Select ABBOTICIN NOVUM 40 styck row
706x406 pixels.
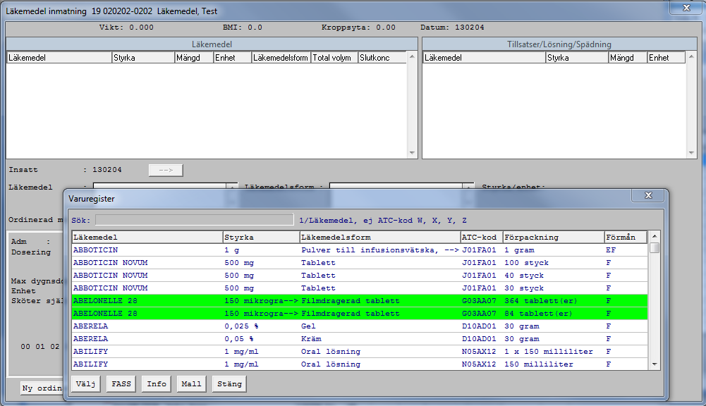[359, 275]
